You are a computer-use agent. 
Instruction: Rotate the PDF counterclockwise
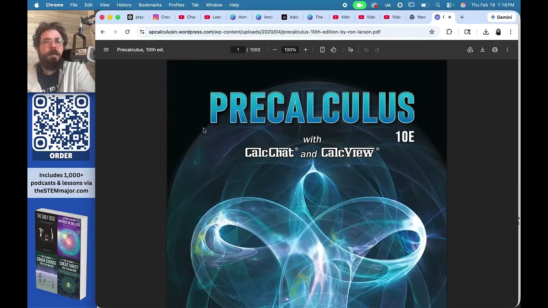334,50
